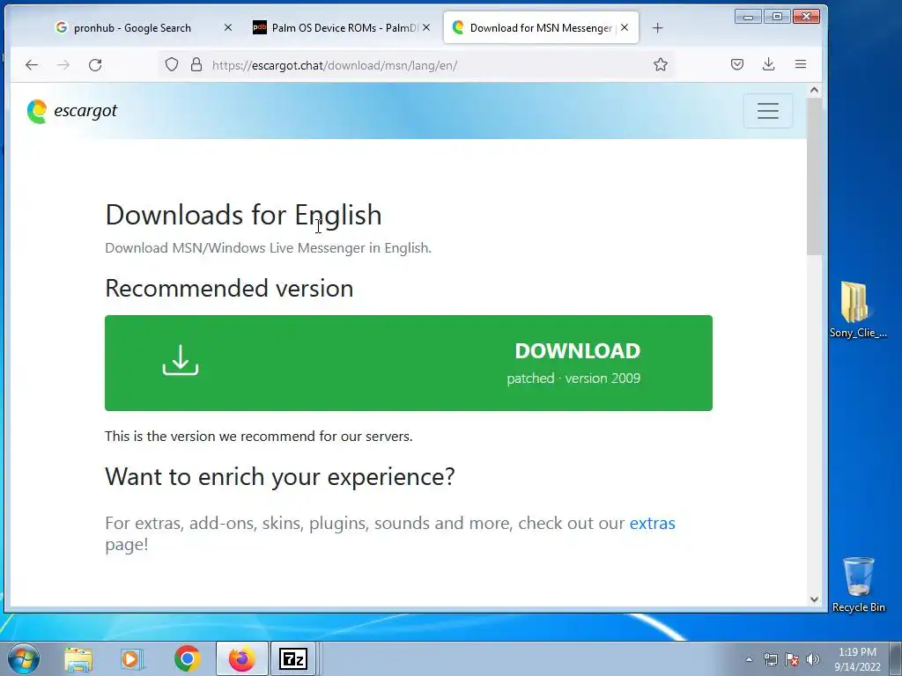
Task: Open 7-Zip from the taskbar
Action: coord(293,658)
